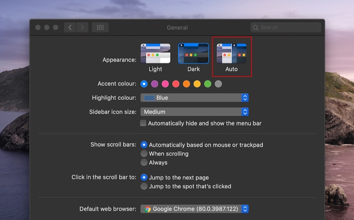The image size is (354, 220).
Task: Select the When scrolling radio button
Action: [144, 153]
